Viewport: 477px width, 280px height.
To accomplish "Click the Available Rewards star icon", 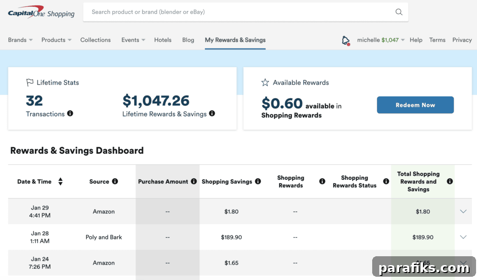I will tap(265, 82).
